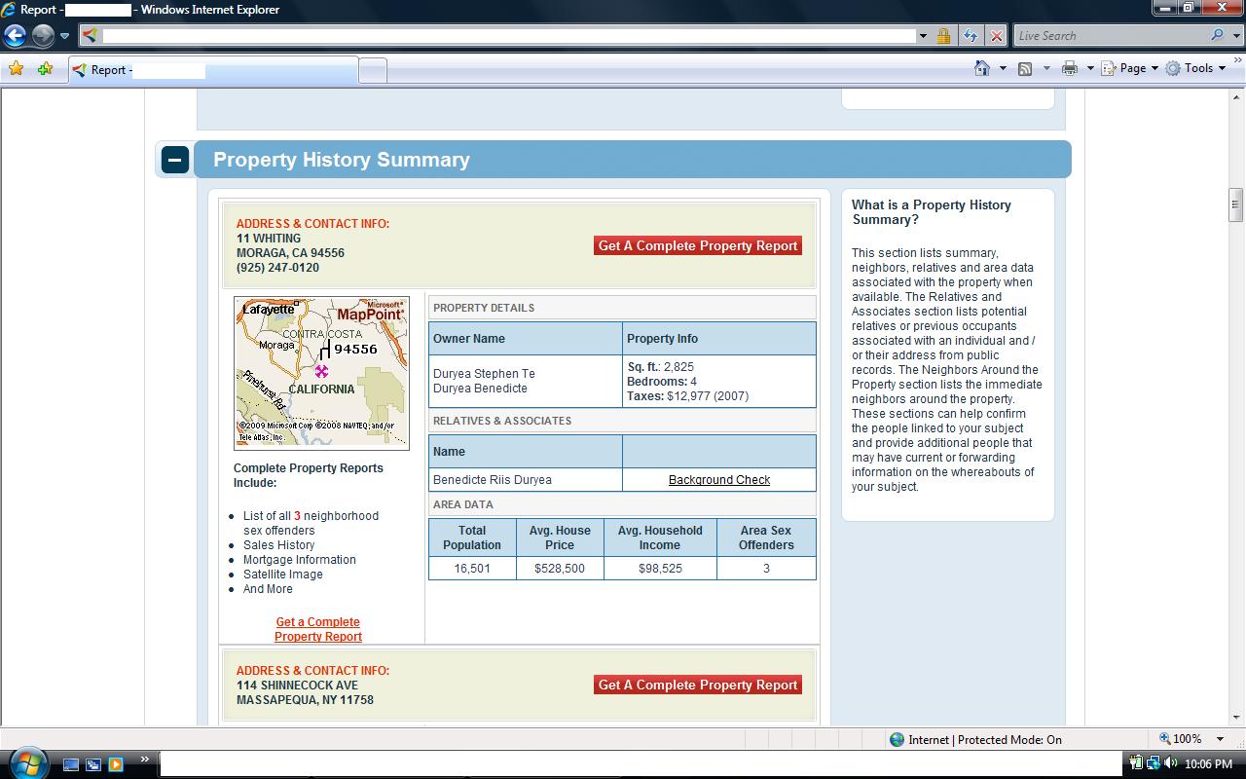Click the scrollbar down arrow
This screenshot has width=1246, height=779.
point(1236,719)
